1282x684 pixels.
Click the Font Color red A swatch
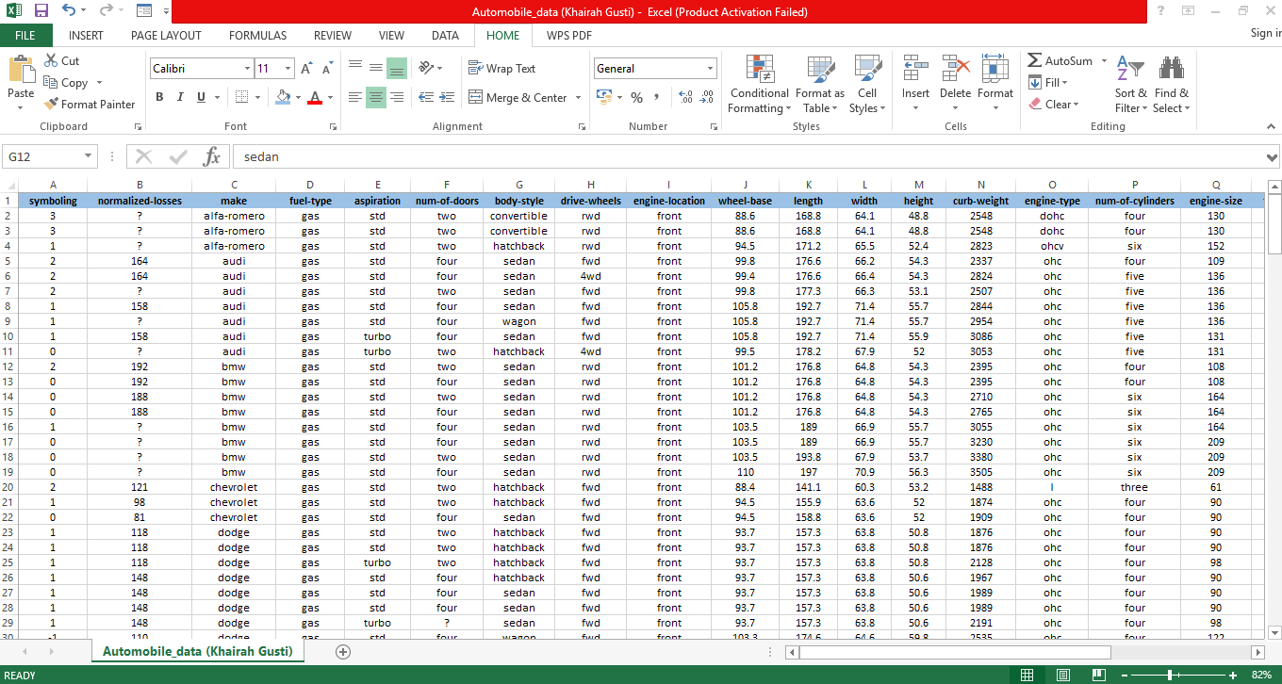pyautogui.click(x=316, y=97)
